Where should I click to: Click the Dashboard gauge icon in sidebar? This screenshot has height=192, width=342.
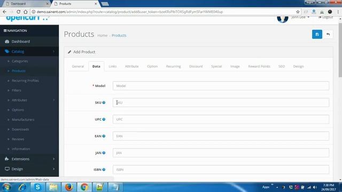pos(7,42)
